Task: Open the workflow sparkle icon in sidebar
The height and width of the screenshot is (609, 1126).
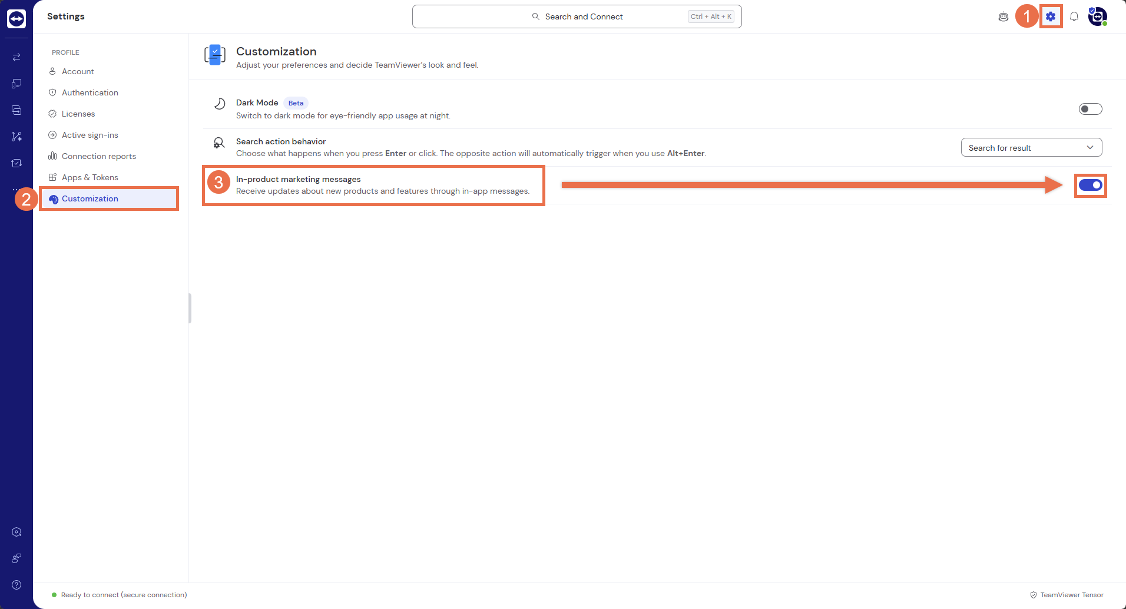Action: pyautogui.click(x=16, y=137)
